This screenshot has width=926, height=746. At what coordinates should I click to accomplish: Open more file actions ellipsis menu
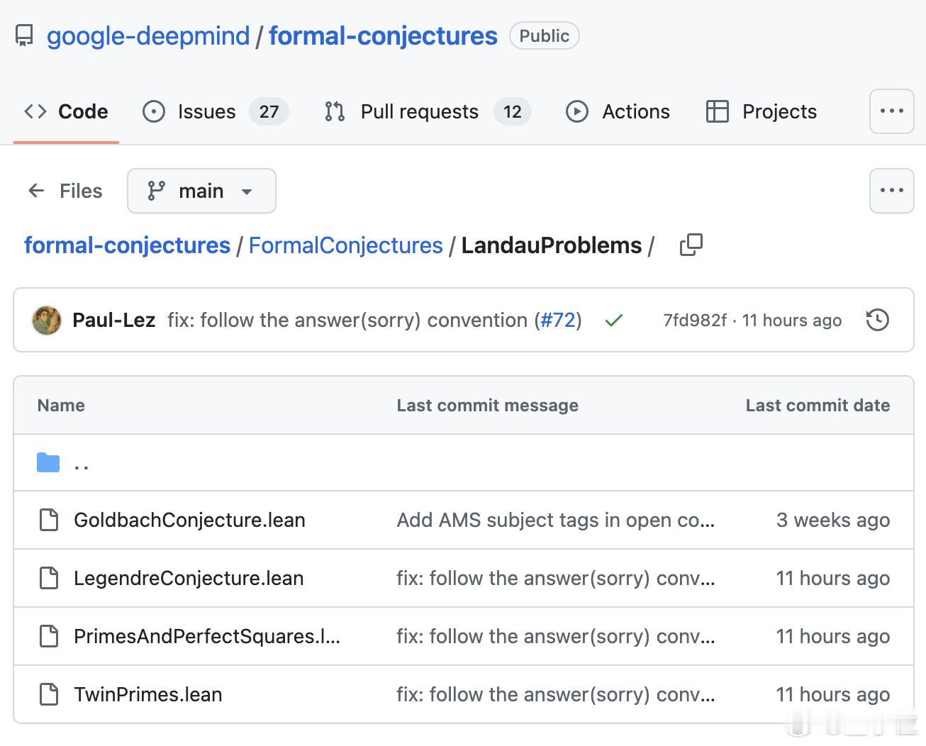tap(891, 191)
